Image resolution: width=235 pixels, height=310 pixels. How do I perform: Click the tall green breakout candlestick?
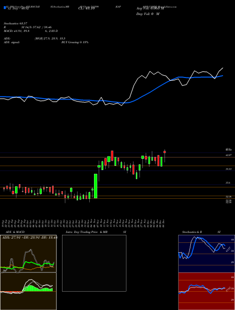click(95, 186)
